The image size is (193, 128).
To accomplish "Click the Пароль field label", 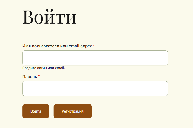I will (30, 77).
